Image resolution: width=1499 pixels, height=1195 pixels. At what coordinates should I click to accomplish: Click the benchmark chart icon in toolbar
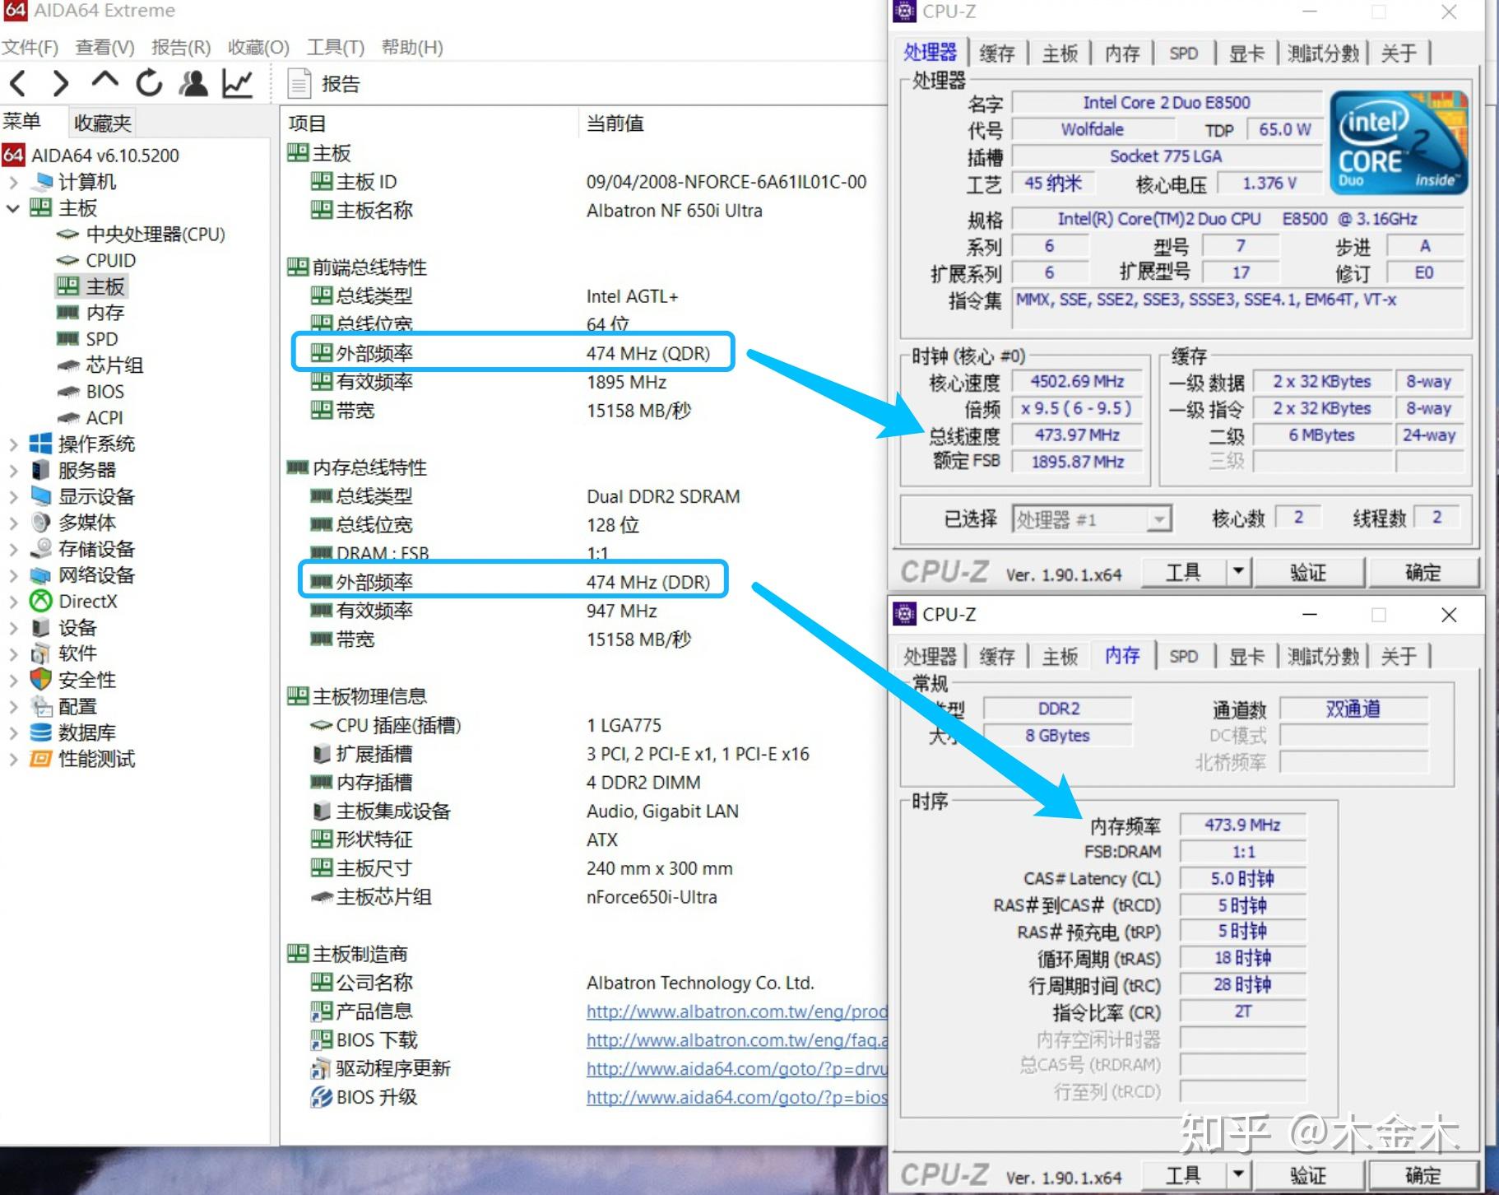[237, 82]
